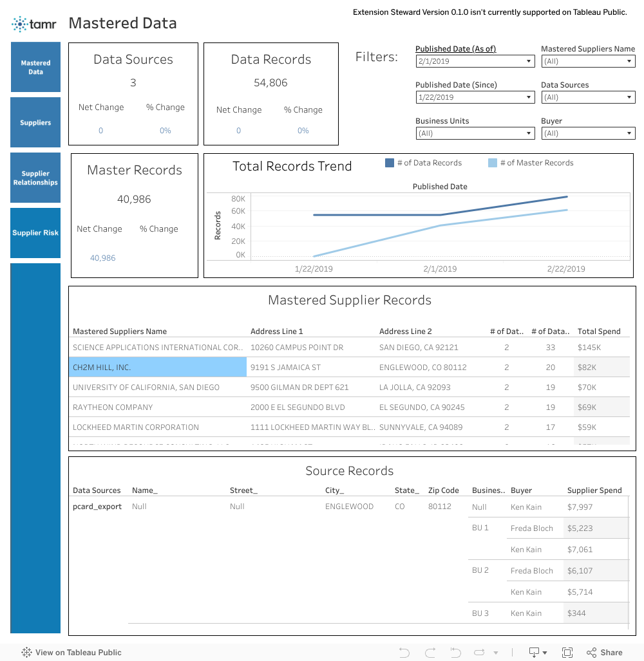Click the Zip Code column header

(443, 490)
